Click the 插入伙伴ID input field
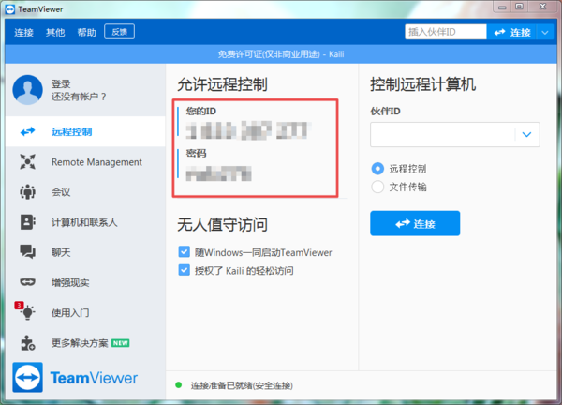The height and width of the screenshot is (405, 562). point(443,32)
